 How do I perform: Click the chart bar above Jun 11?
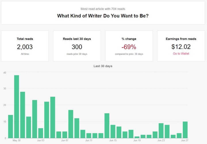click(x=89, y=135)
